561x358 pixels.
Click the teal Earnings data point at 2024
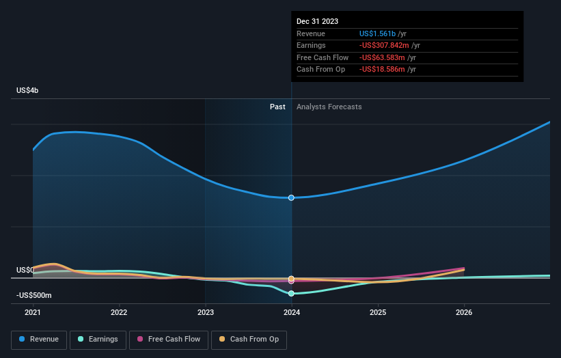point(291,293)
